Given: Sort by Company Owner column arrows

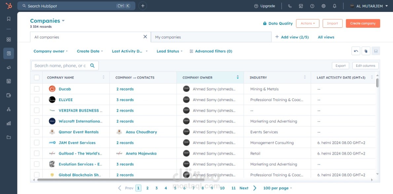Looking at the screenshot, I should pos(237,77).
